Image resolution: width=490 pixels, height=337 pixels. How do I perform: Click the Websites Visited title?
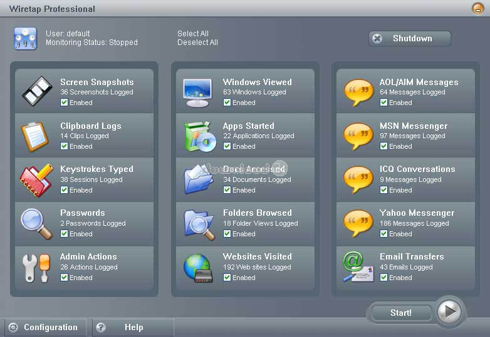(258, 256)
